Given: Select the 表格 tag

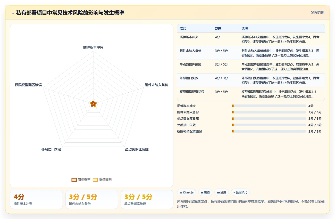Looking at the screenshot, I should point(205,192).
